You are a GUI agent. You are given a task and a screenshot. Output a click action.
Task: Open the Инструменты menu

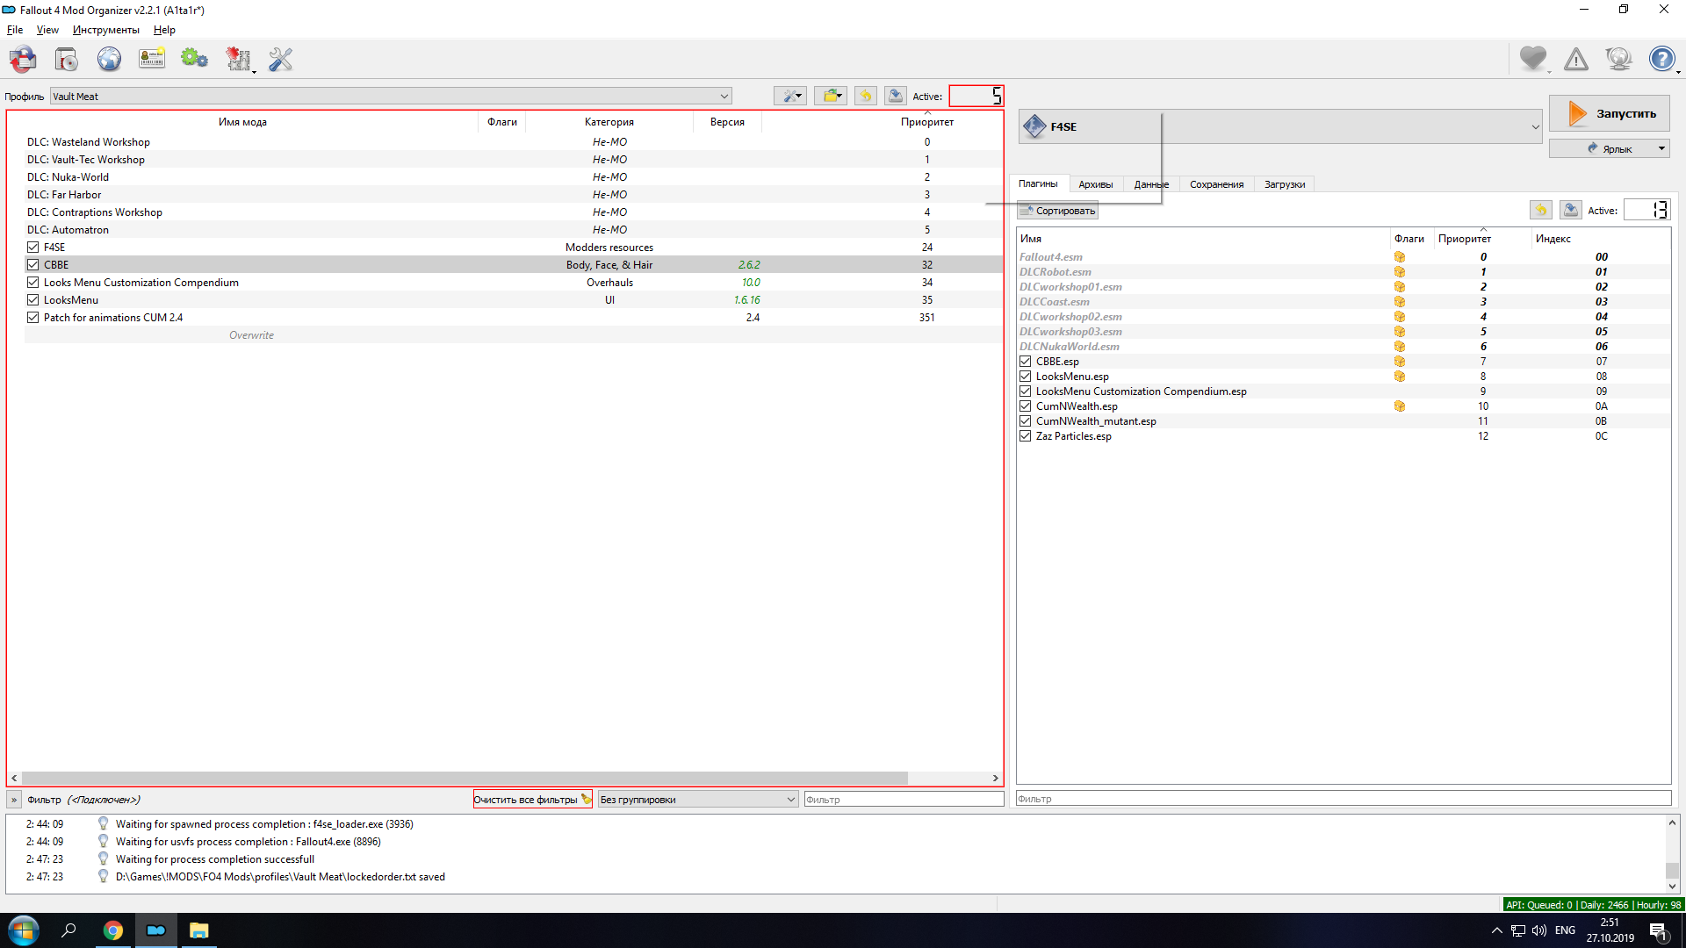106,30
